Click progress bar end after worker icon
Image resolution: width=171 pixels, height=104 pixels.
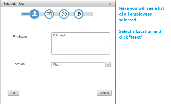(x=88, y=14)
